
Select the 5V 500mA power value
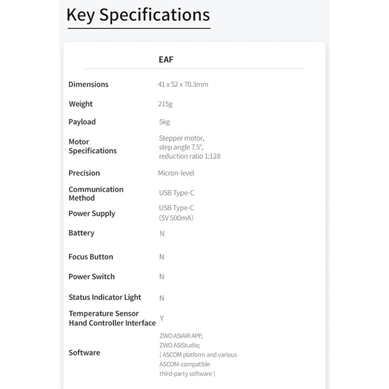[x=176, y=218]
